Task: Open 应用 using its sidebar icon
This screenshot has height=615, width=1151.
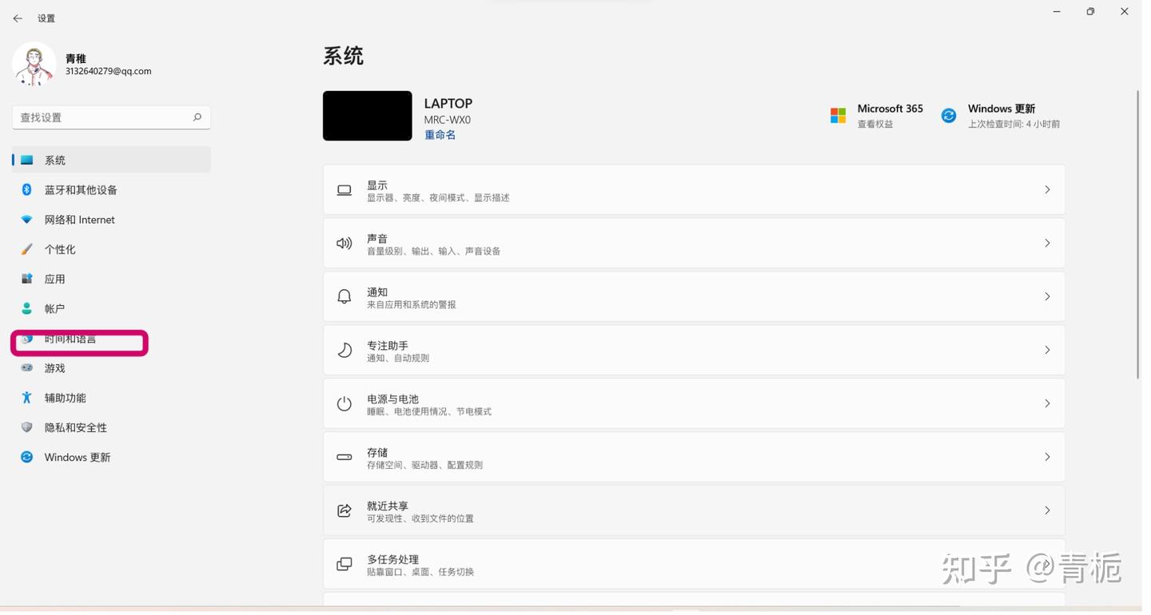Action: pos(26,278)
